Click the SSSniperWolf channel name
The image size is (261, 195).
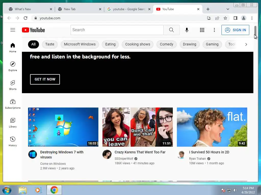tap(124, 158)
